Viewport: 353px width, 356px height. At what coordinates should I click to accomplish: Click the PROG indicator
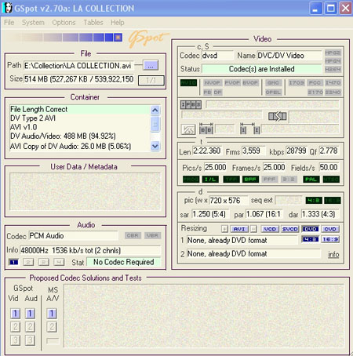pos(191,180)
